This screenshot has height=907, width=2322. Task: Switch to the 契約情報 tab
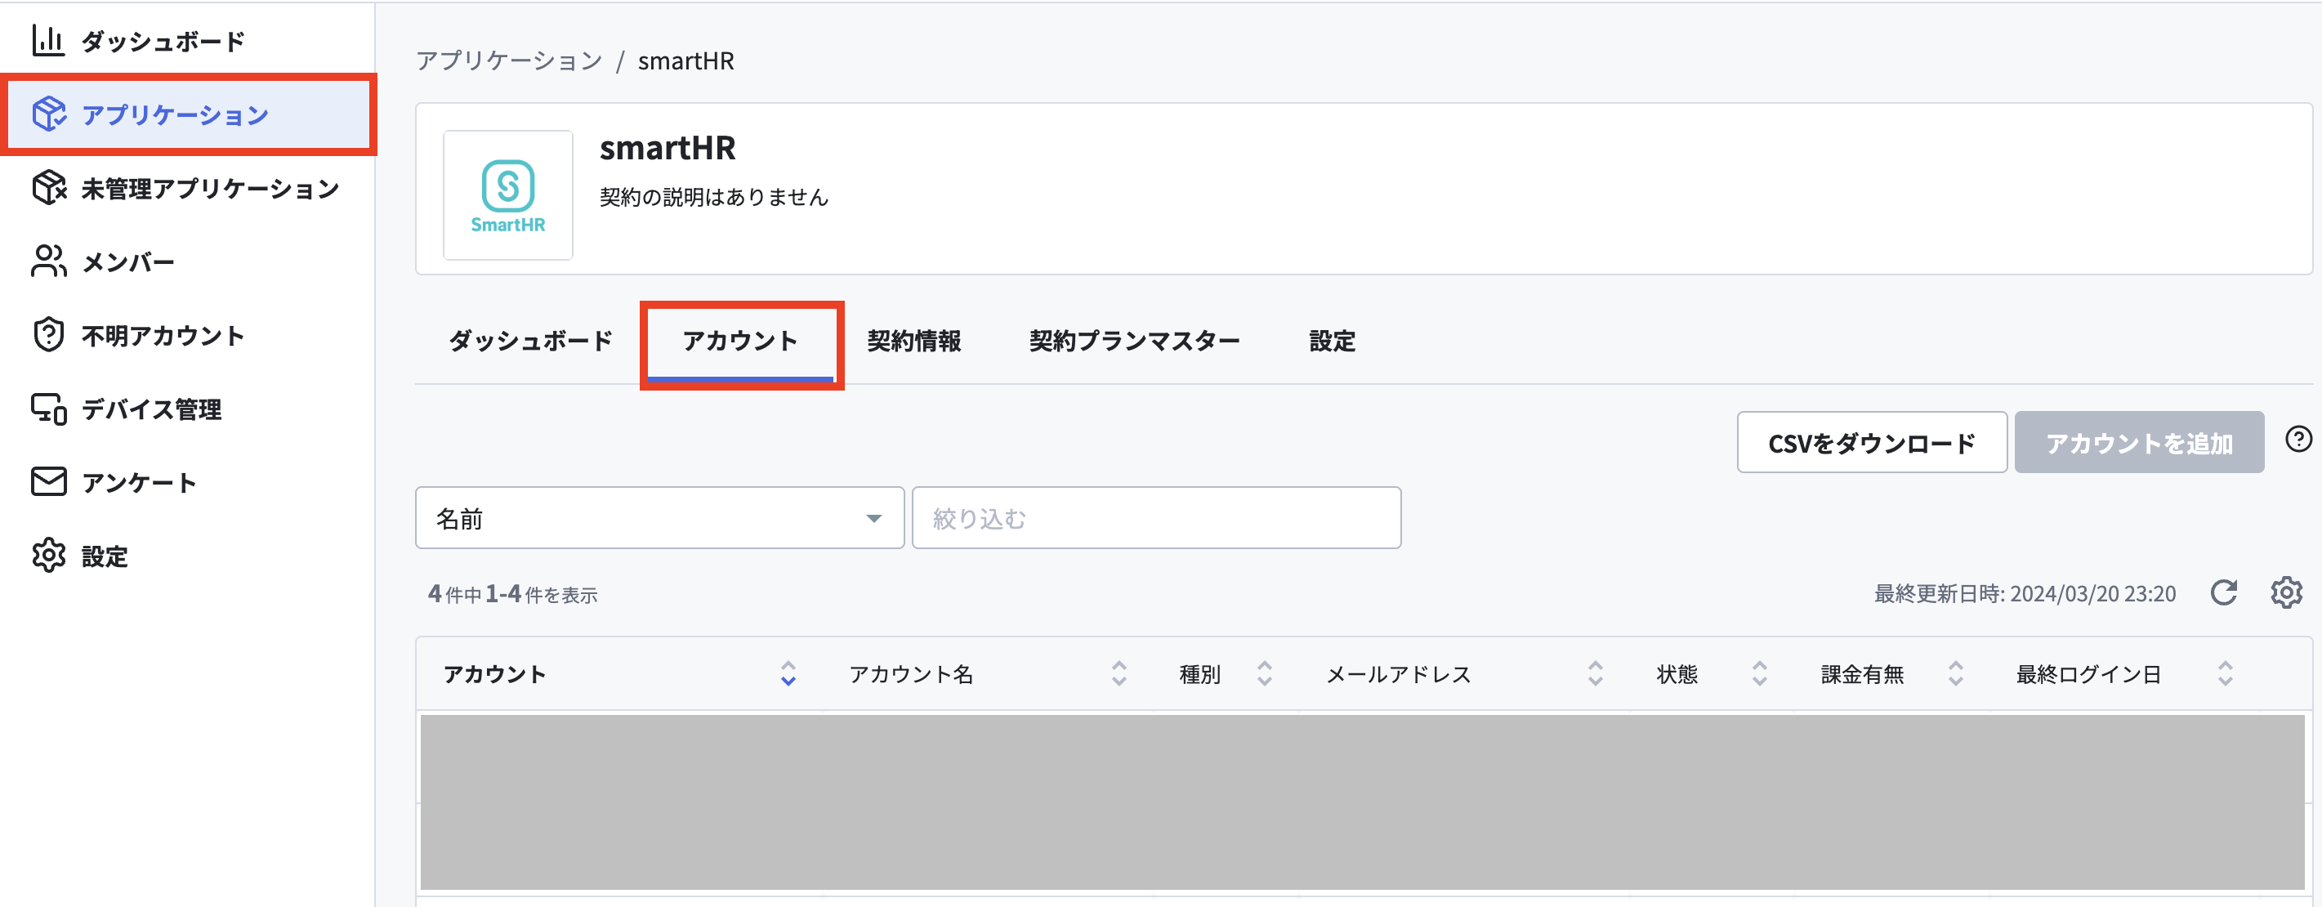pos(913,341)
